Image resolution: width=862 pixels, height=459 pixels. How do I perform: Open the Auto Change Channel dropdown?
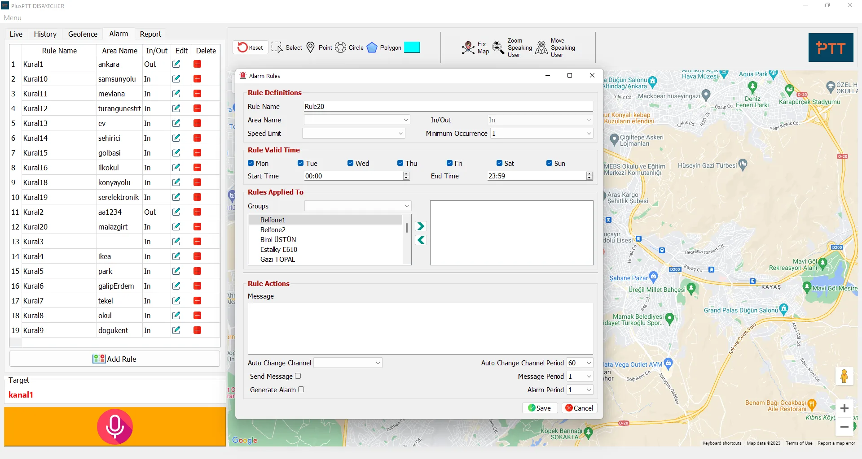point(348,363)
